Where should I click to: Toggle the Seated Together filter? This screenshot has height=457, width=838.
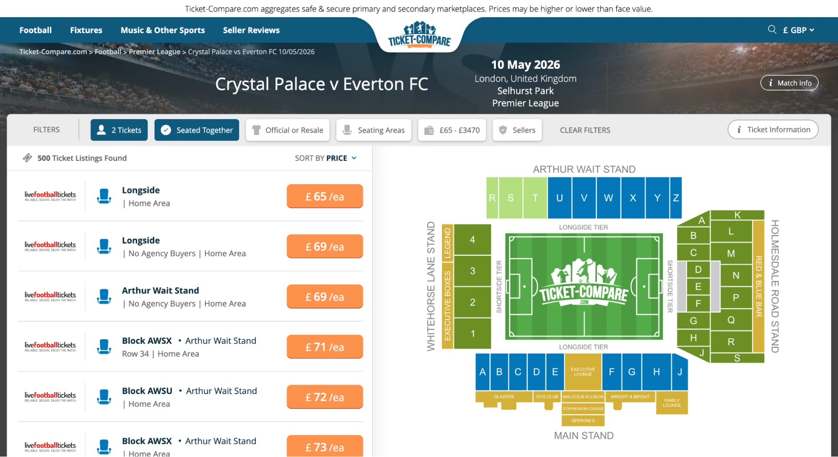197,130
